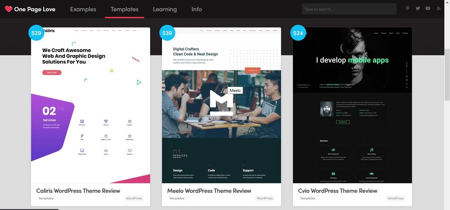Click the Templates tag under Meelo
Image resolution: width=450 pixels, height=210 pixels.
coord(177,198)
